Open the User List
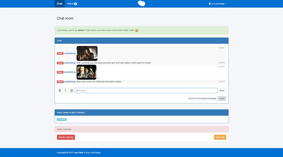Image resolution: width=283 pixels, height=157 pixels. [220, 137]
